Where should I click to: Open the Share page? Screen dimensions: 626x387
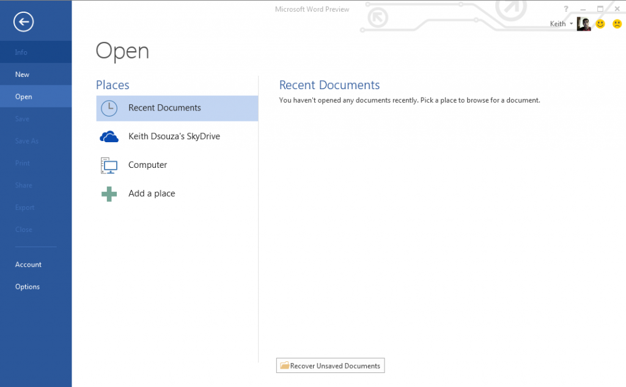[x=36, y=185]
